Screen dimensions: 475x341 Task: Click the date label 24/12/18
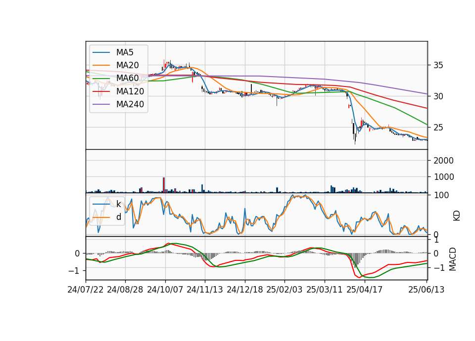click(x=245, y=290)
